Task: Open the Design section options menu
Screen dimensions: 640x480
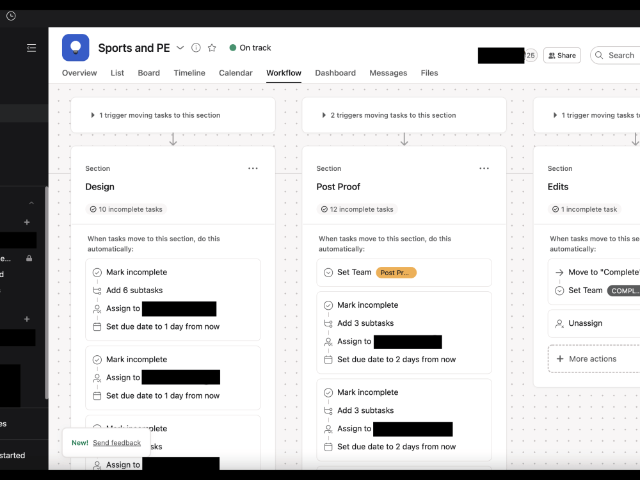Action: 253,168
